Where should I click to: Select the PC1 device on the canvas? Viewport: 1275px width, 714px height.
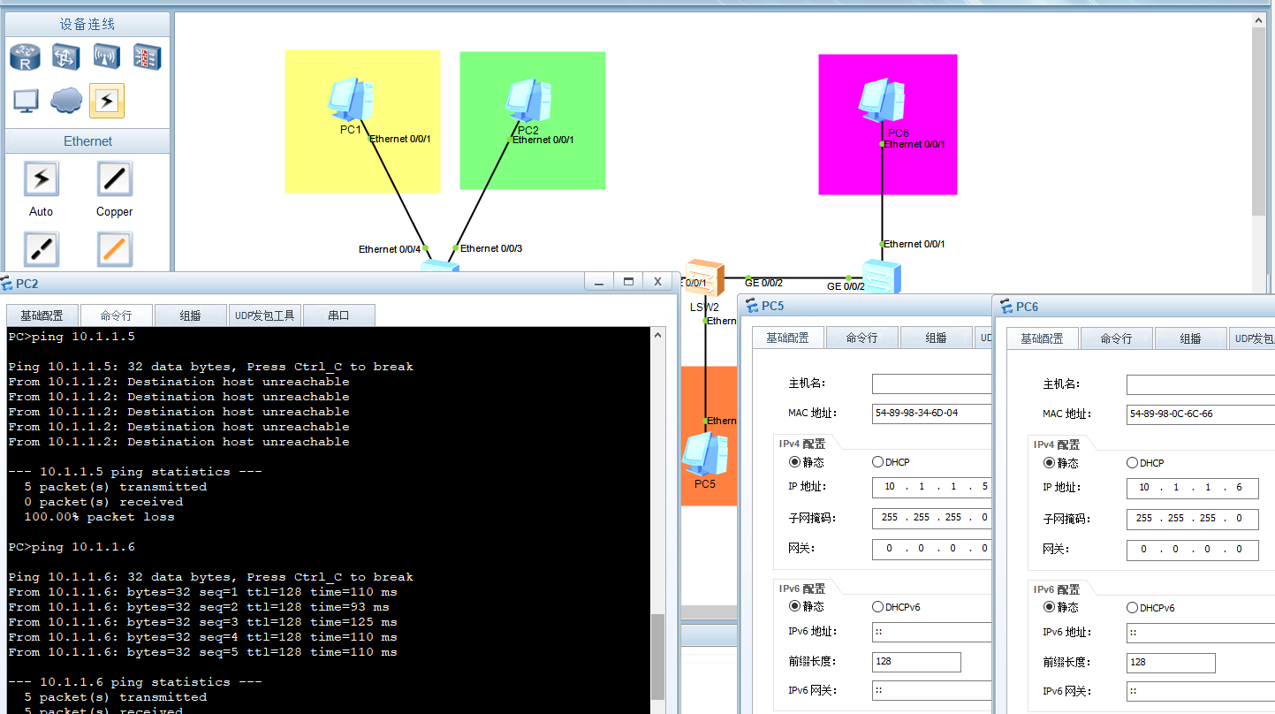351,100
